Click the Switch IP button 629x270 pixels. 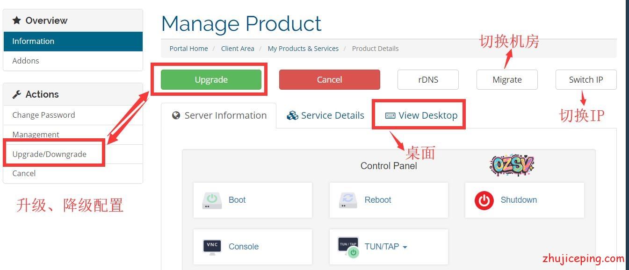[586, 79]
